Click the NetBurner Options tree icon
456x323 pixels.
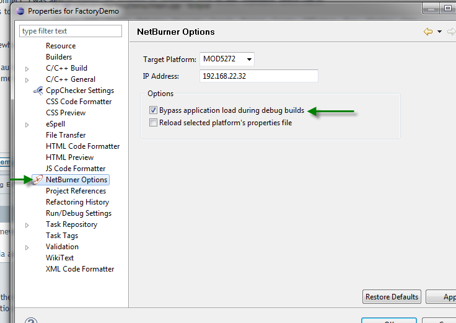click(38, 180)
